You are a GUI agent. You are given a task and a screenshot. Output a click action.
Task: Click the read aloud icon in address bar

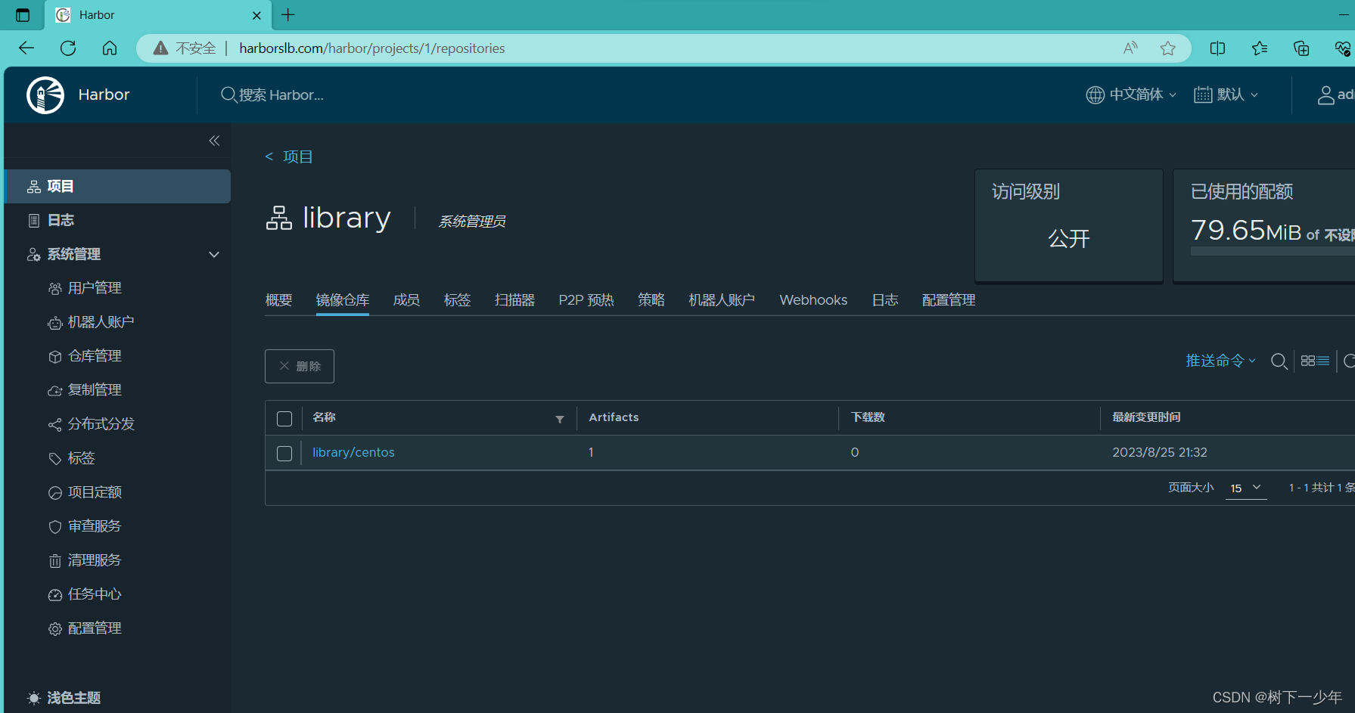1130,48
